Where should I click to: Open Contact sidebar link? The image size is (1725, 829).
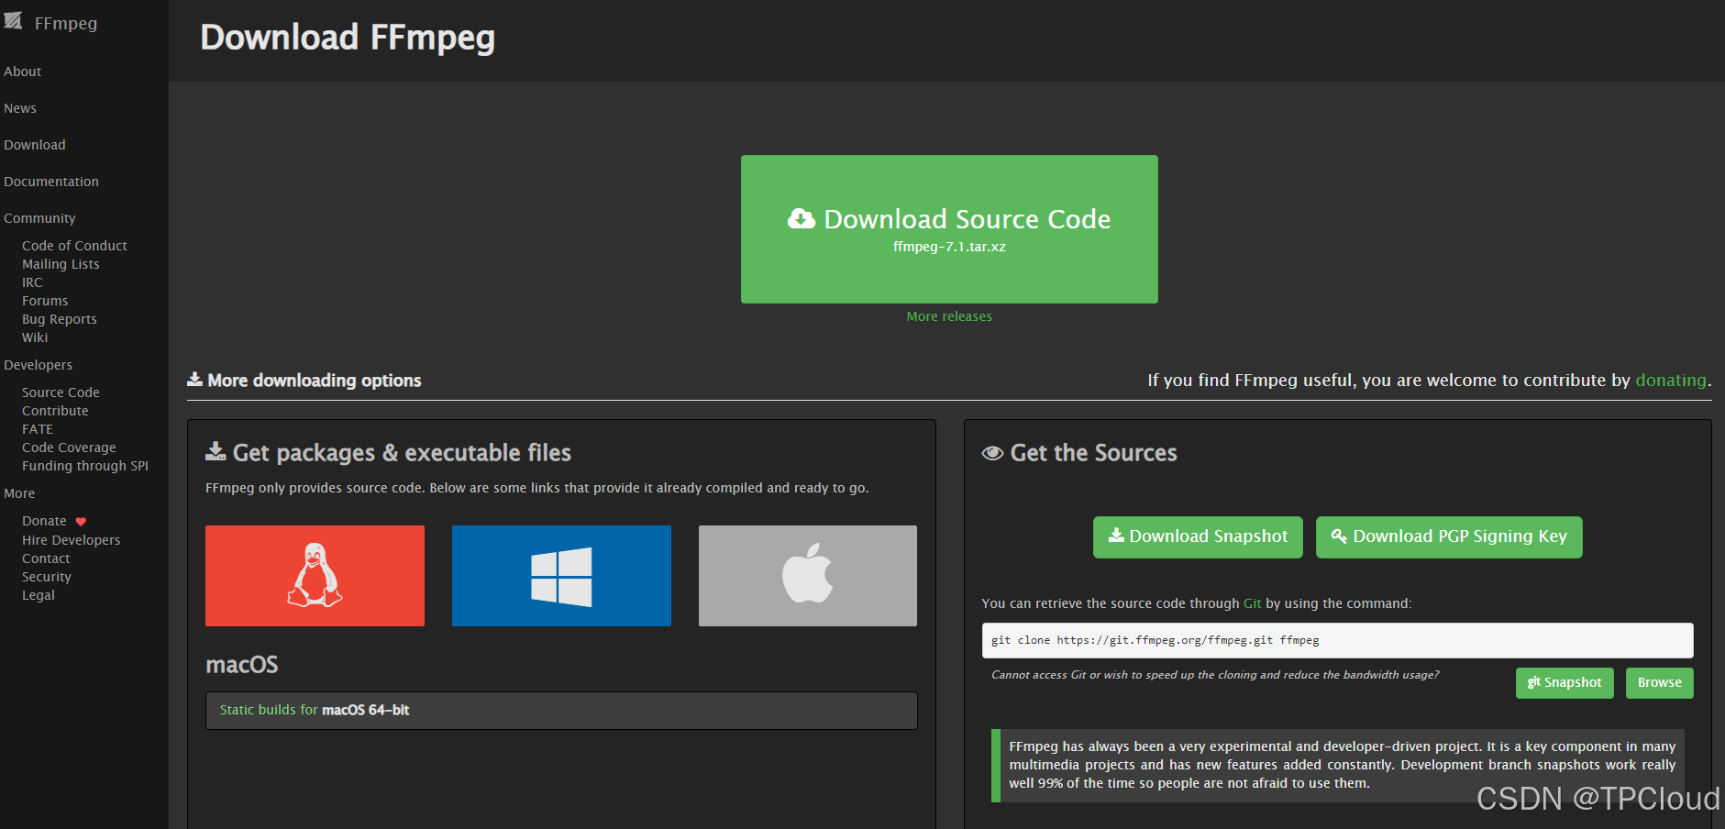coord(46,558)
